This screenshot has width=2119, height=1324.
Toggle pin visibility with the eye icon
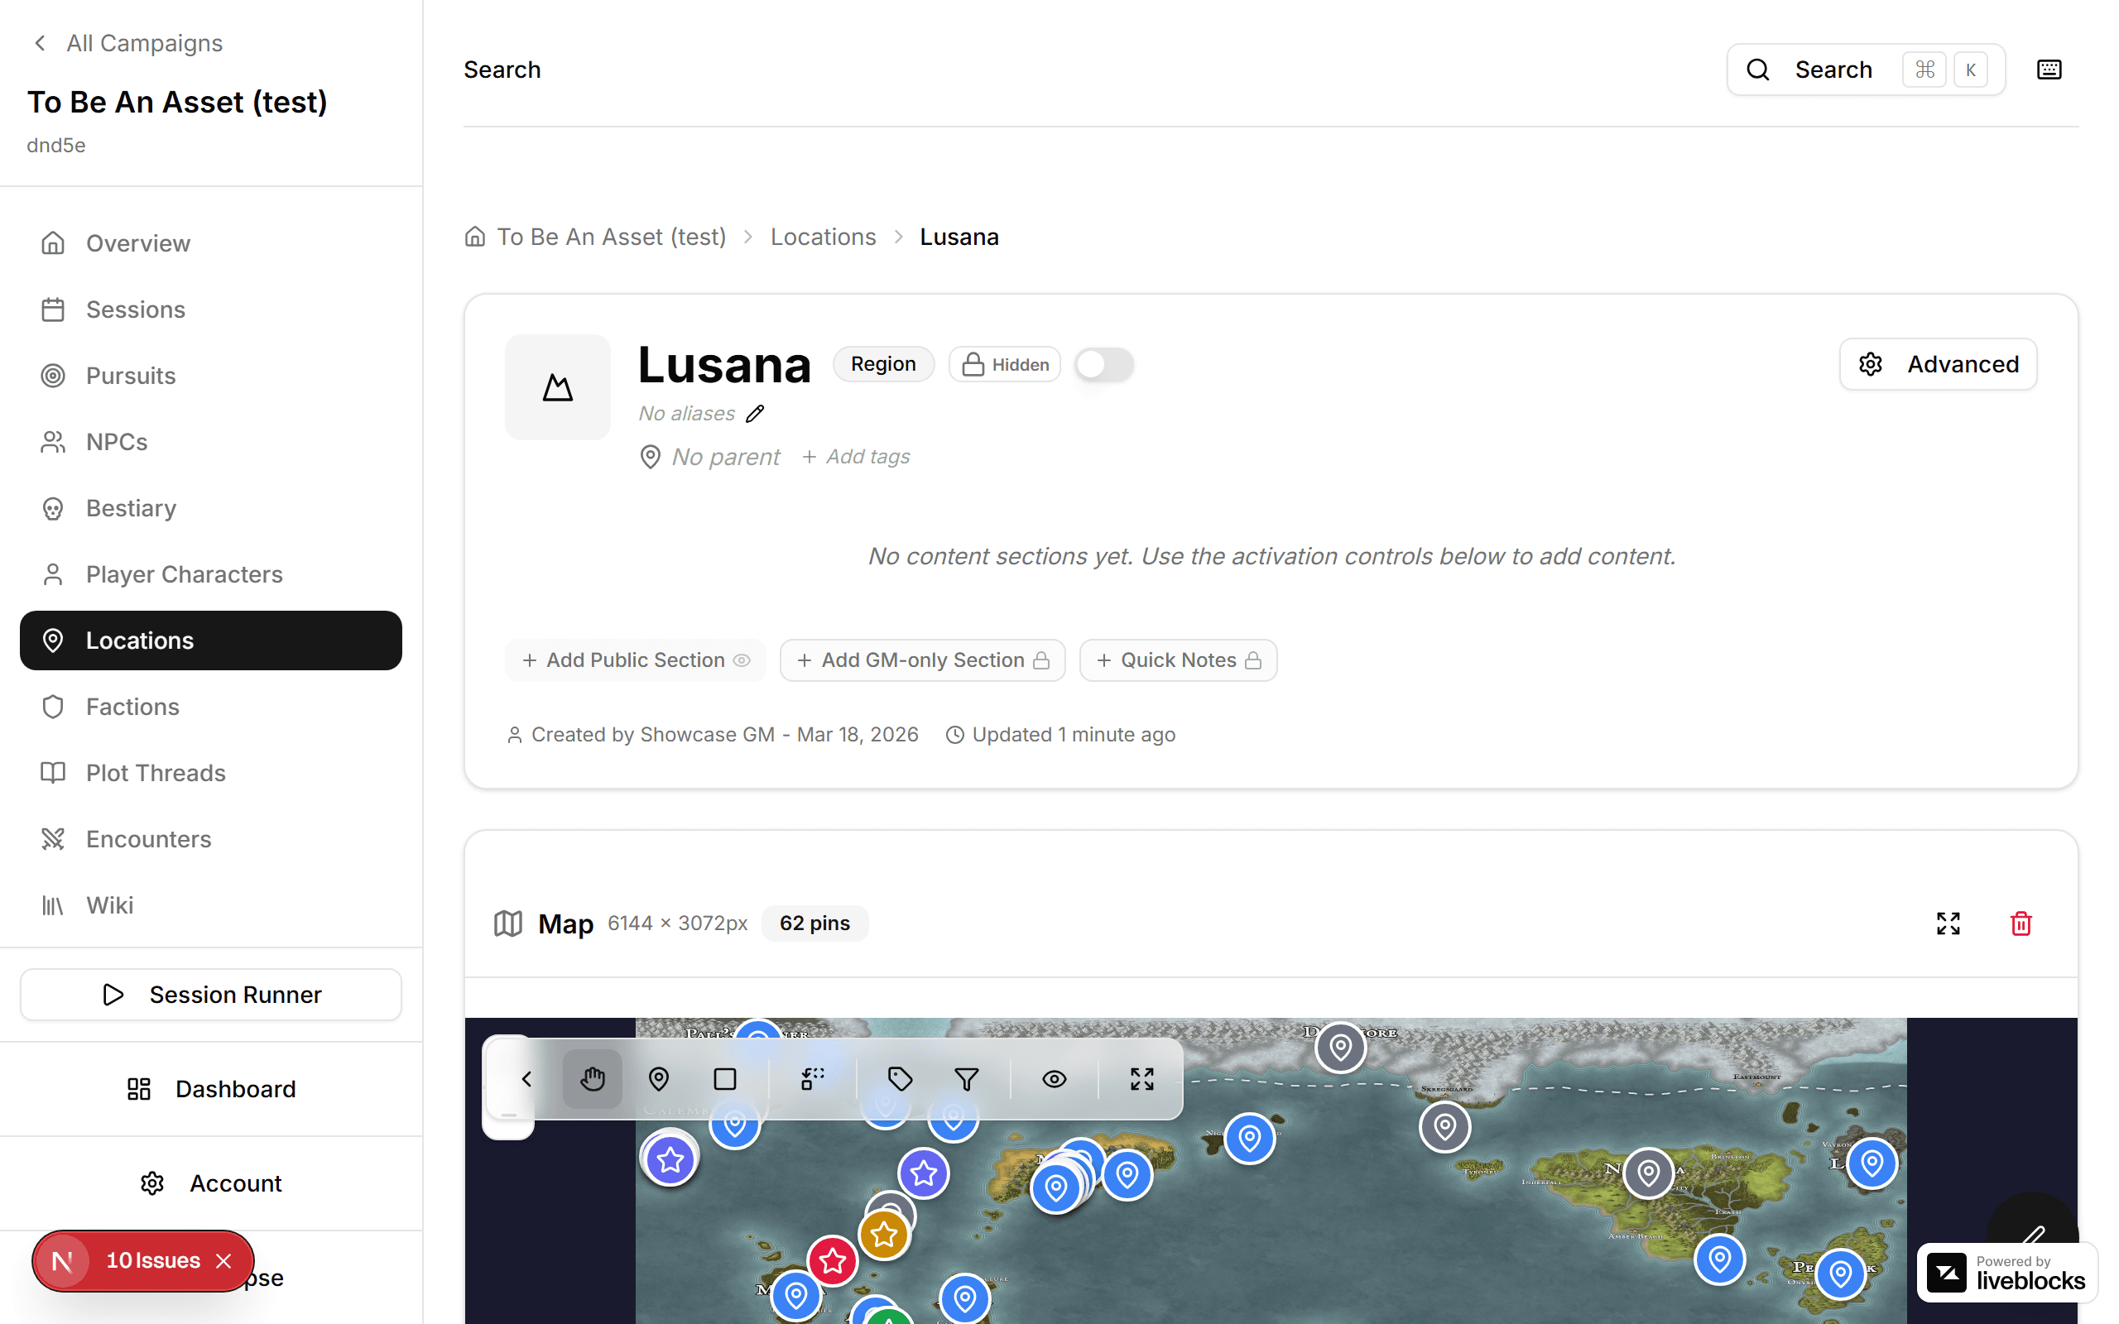1054,1079
